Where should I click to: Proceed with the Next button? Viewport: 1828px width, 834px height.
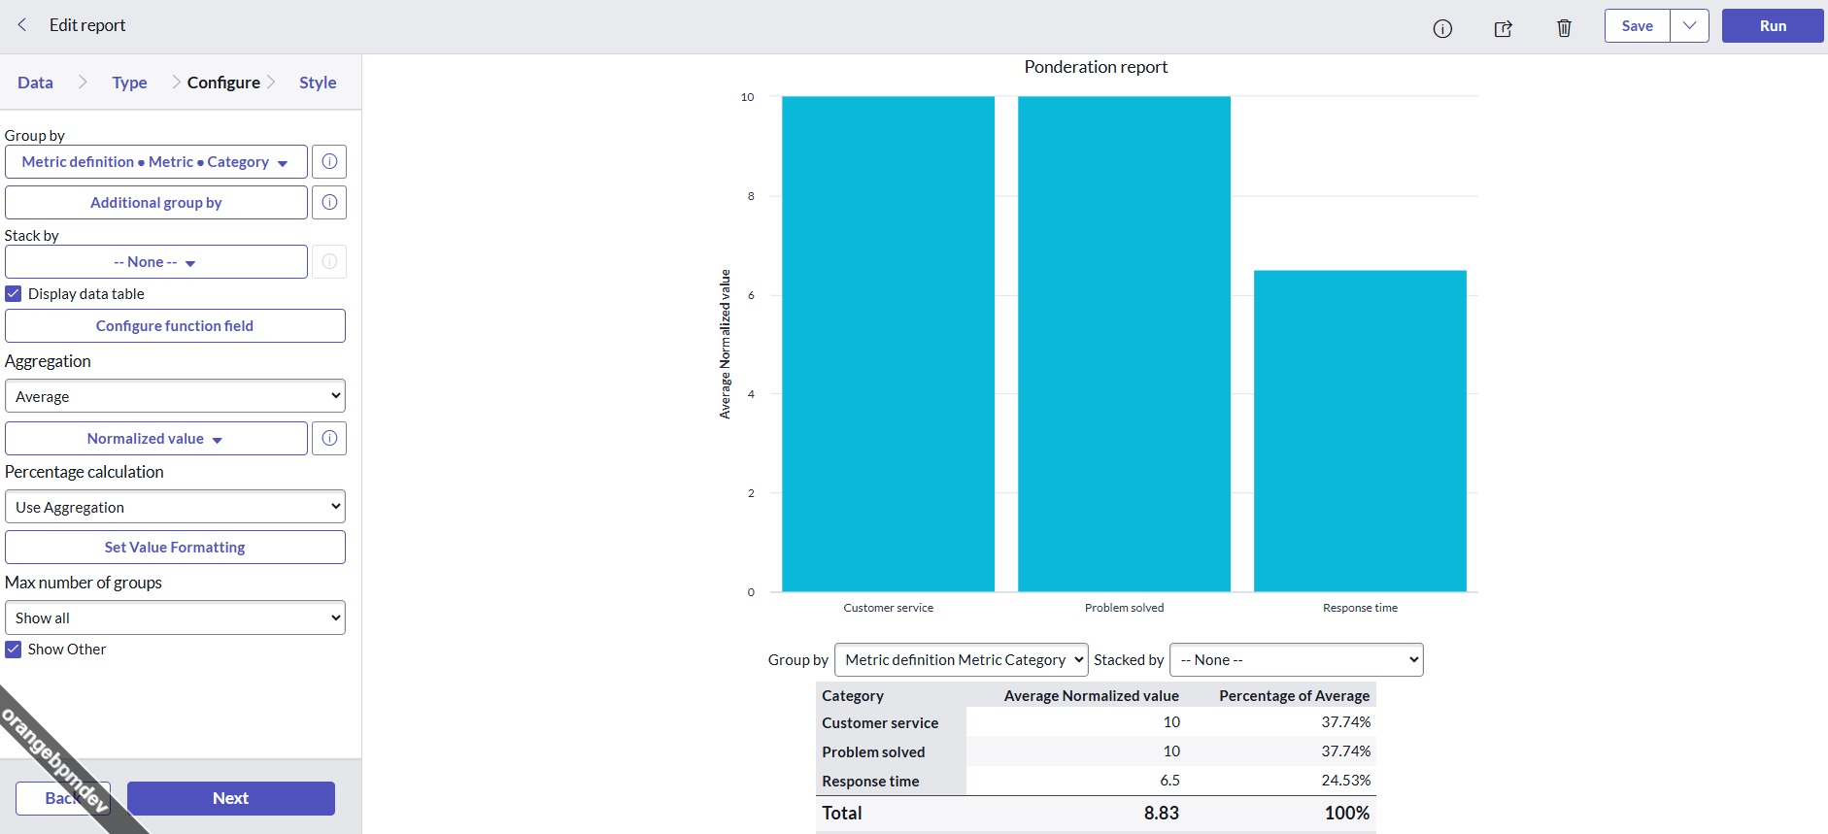(x=231, y=798)
